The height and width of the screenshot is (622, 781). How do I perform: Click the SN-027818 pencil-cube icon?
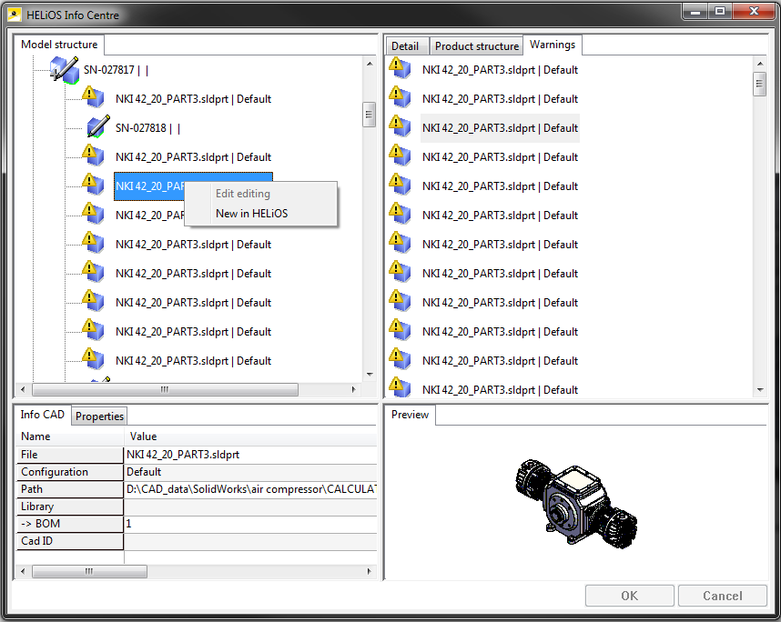point(97,127)
